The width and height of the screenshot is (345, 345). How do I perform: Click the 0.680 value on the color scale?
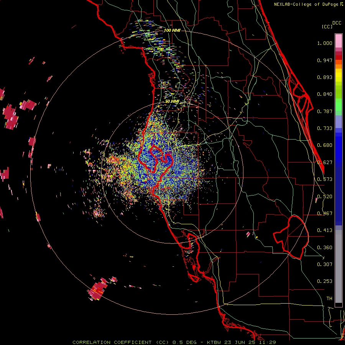pyautogui.click(x=325, y=145)
